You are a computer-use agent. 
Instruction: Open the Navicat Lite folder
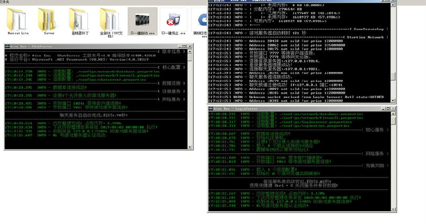pyautogui.click(x=18, y=19)
